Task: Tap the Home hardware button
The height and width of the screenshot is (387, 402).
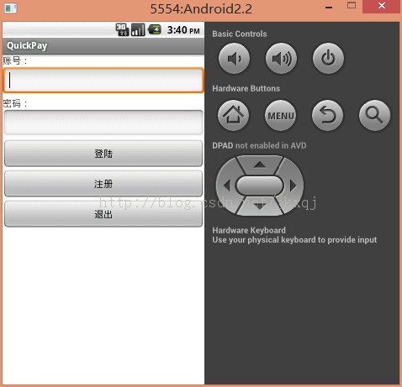Action: (234, 115)
